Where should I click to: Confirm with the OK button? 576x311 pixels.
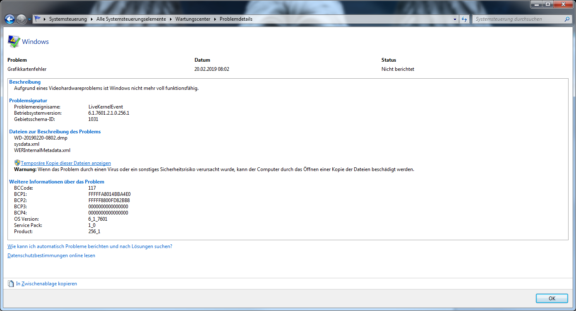pyautogui.click(x=552, y=298)
